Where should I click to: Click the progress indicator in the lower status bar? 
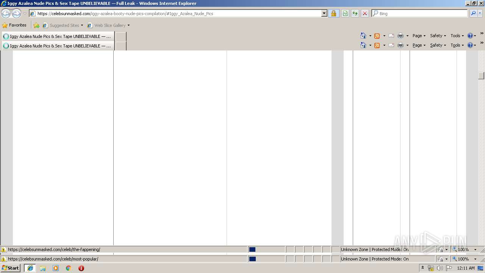(266, 259)
